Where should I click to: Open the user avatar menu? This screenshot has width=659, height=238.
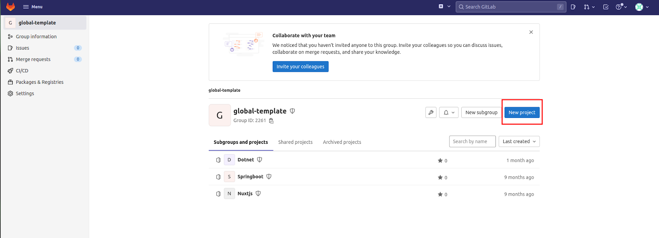642,7
